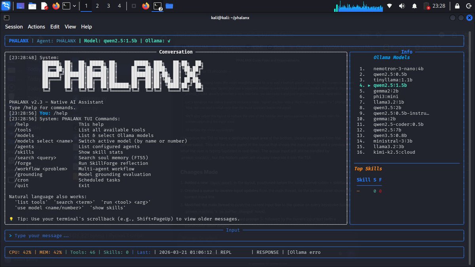This screenshot has height=267, width=475.
Task: Click the show desktop panel icon
Action: (20, 6)
